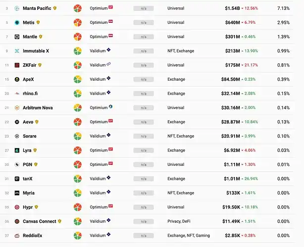Click the risk pie chart for Hypr
This screenshot has width=304, height=247.
78,207
